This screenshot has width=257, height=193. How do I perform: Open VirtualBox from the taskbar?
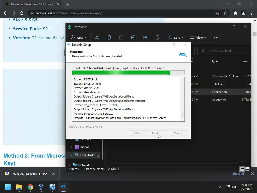coord(41,187)
